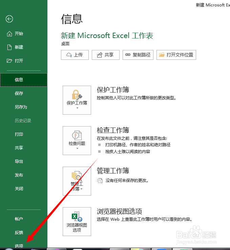Screen dimensions: 230x250
Task: Click the chain link icon in 复制路径
Action: 128,55
